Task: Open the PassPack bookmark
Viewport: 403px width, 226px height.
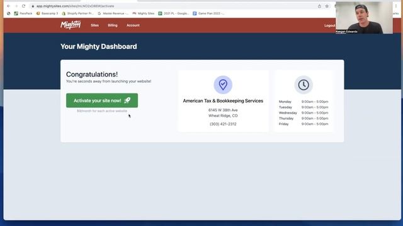Action: pyautogui.click(x=23, y=13)
